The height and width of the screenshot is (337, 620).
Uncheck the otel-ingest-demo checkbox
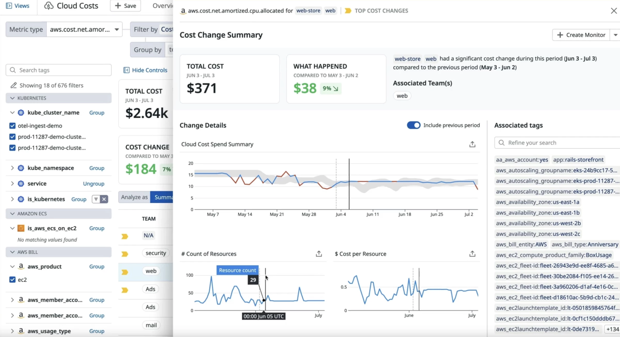pos(12,126)
